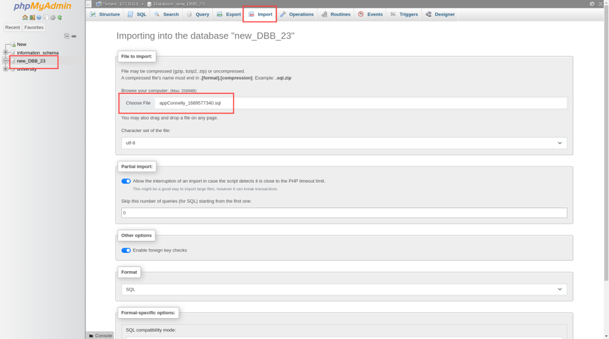Screen dimensions: 609x339
Task: Switch to the Export tab
Action: pos(229,14)
